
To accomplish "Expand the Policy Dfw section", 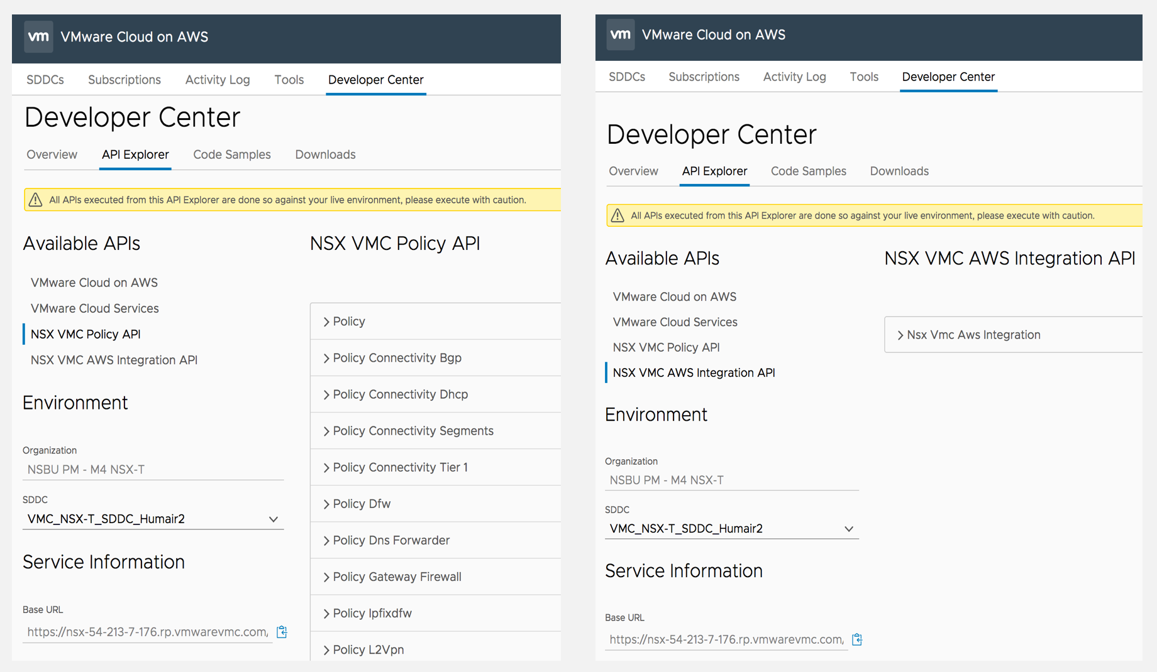I will [361, 504].
